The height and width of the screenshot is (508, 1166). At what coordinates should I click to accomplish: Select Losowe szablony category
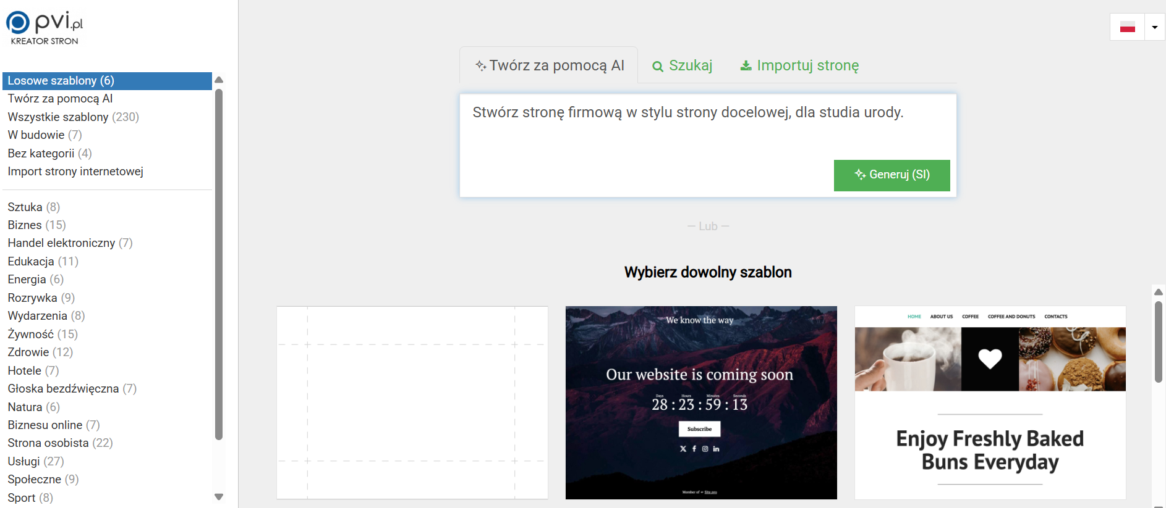[x=61, y=81]
